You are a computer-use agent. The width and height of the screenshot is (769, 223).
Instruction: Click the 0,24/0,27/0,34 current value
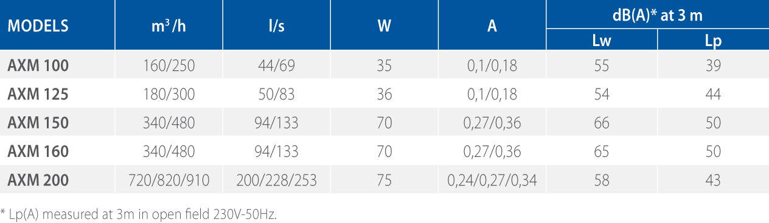[x=492, y=180]
